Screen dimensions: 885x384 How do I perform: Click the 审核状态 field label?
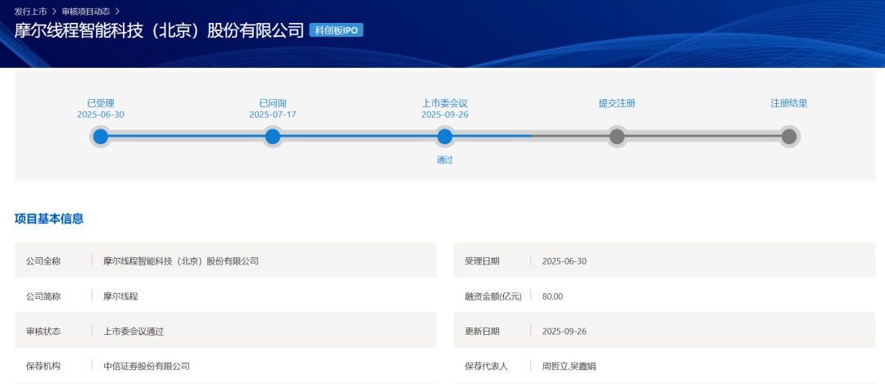coord(43,331)
